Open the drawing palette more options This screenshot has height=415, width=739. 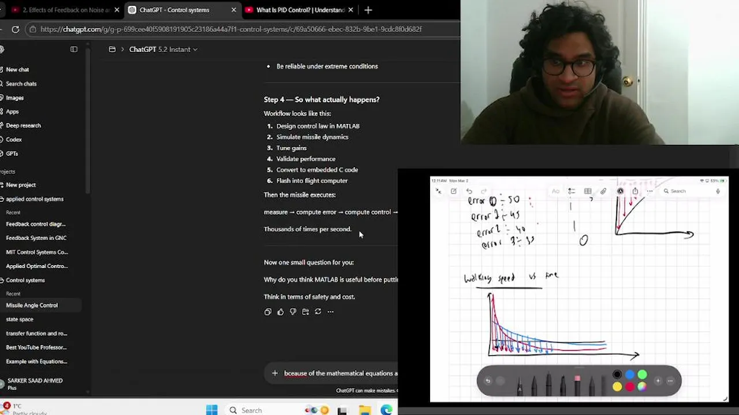tap(670, 380)
